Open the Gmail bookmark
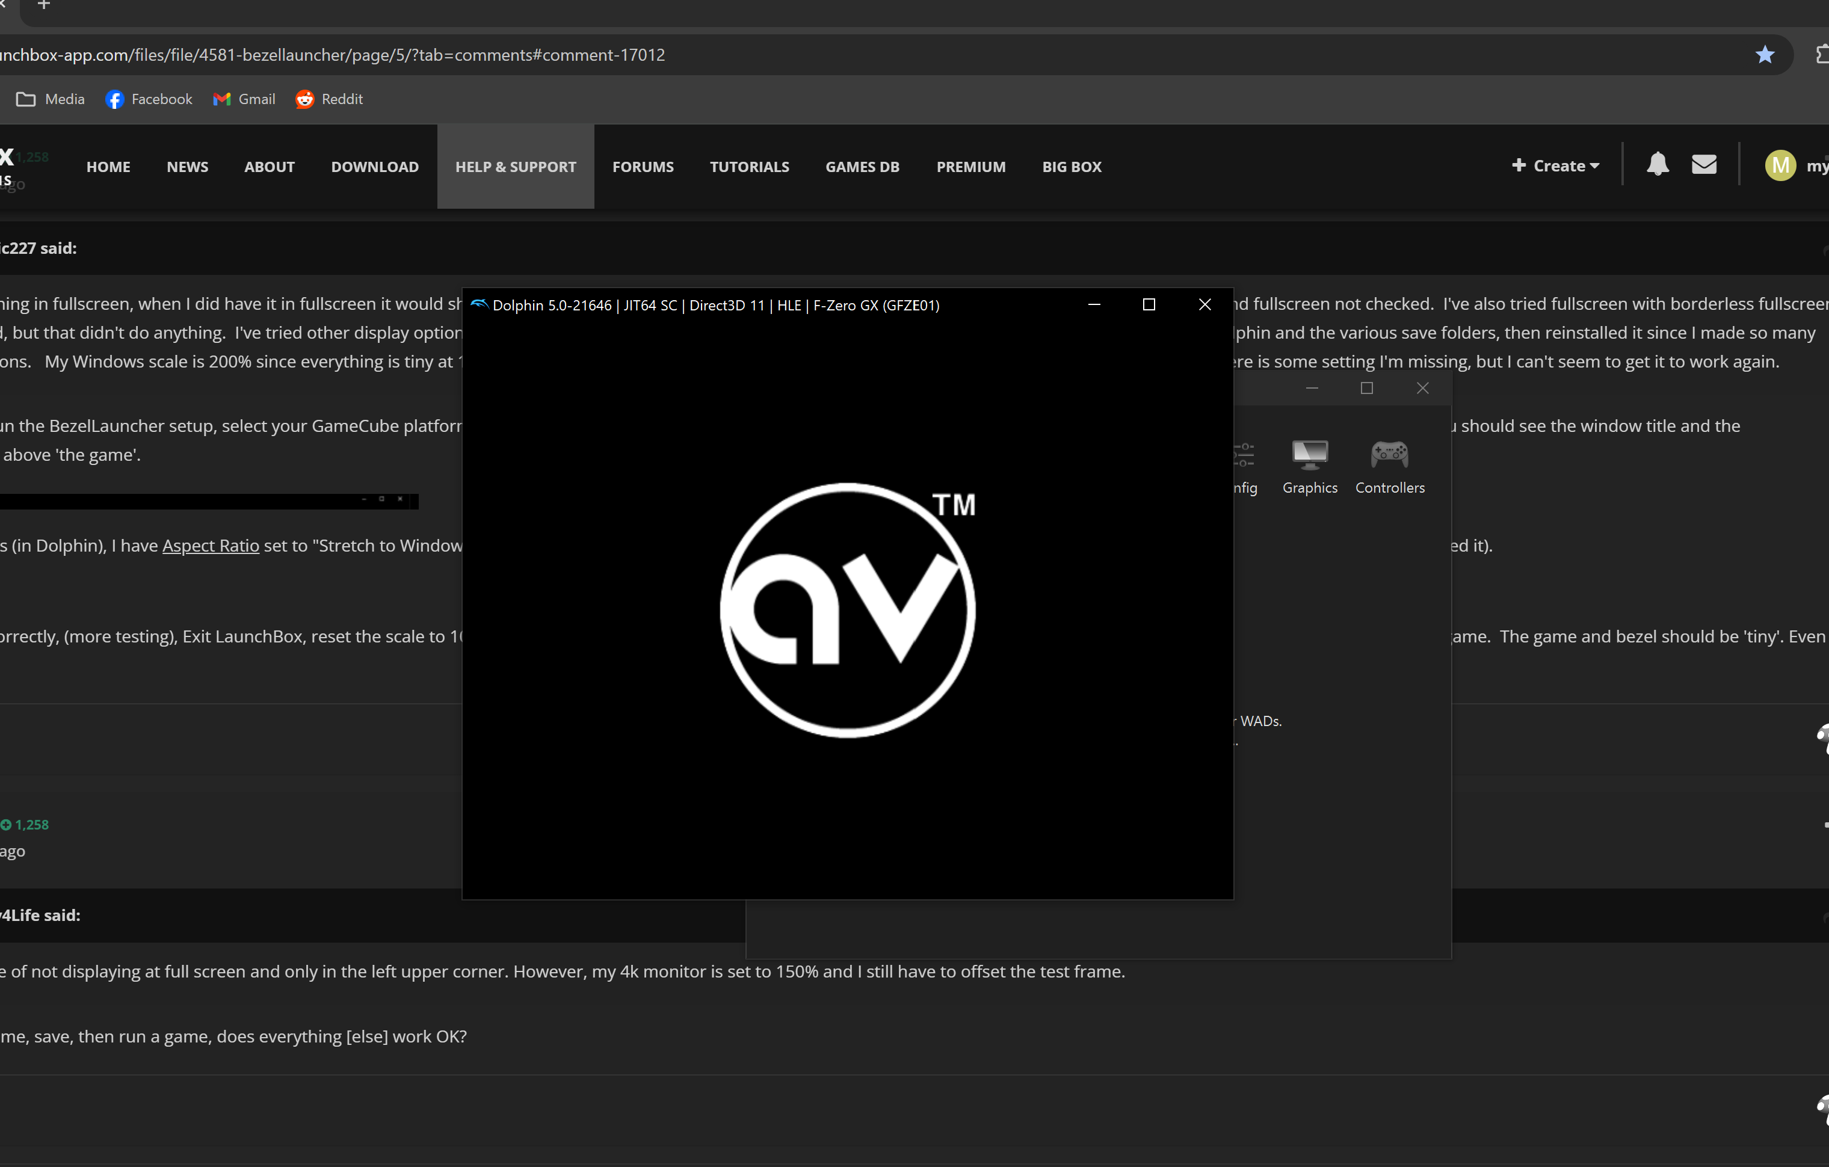 coord(244,99)
